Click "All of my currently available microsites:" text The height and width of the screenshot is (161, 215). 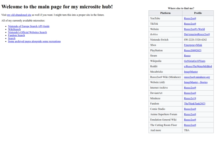(x=23, y=21)
